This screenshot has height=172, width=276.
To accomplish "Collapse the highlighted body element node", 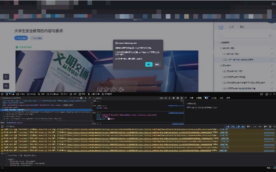I will (x=3, y=110).
